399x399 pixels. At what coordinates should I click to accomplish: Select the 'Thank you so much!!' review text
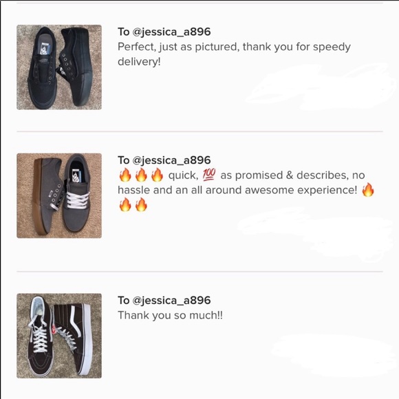tap(170, 316)
